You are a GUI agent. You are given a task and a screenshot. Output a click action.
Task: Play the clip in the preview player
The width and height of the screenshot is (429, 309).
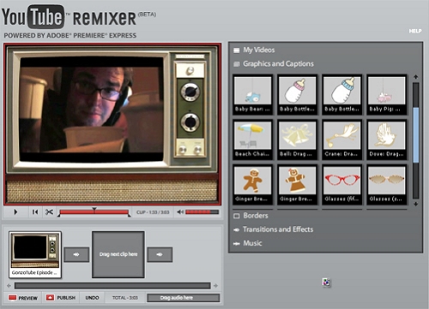click(x=15, y=212)
